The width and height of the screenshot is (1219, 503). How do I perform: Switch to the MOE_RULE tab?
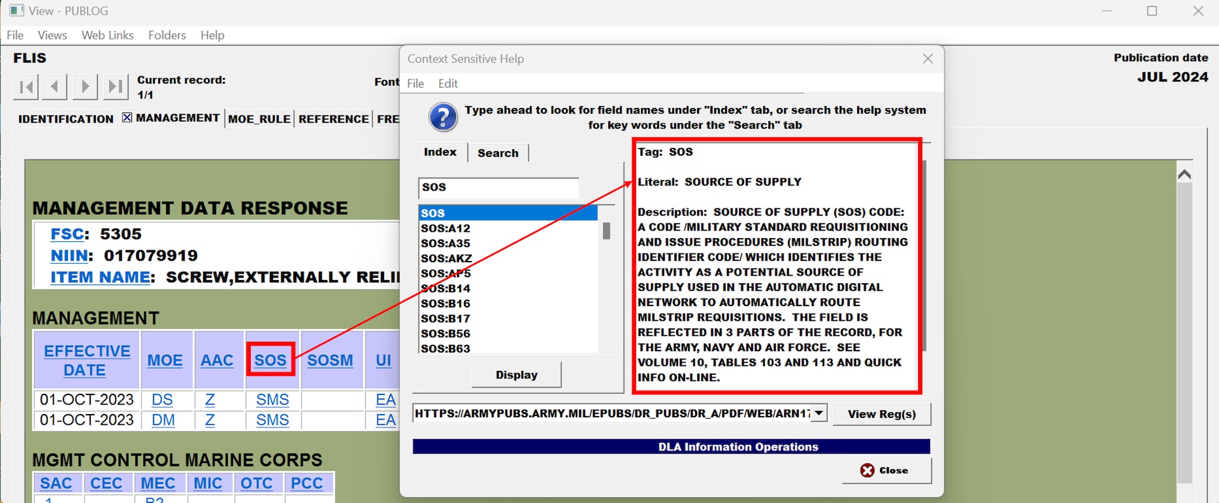259,119
